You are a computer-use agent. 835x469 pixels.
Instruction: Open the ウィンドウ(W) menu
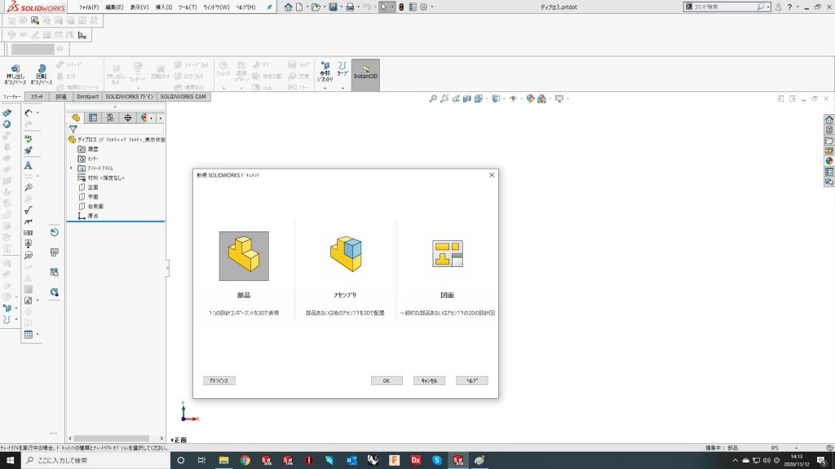tap(216, 7)
